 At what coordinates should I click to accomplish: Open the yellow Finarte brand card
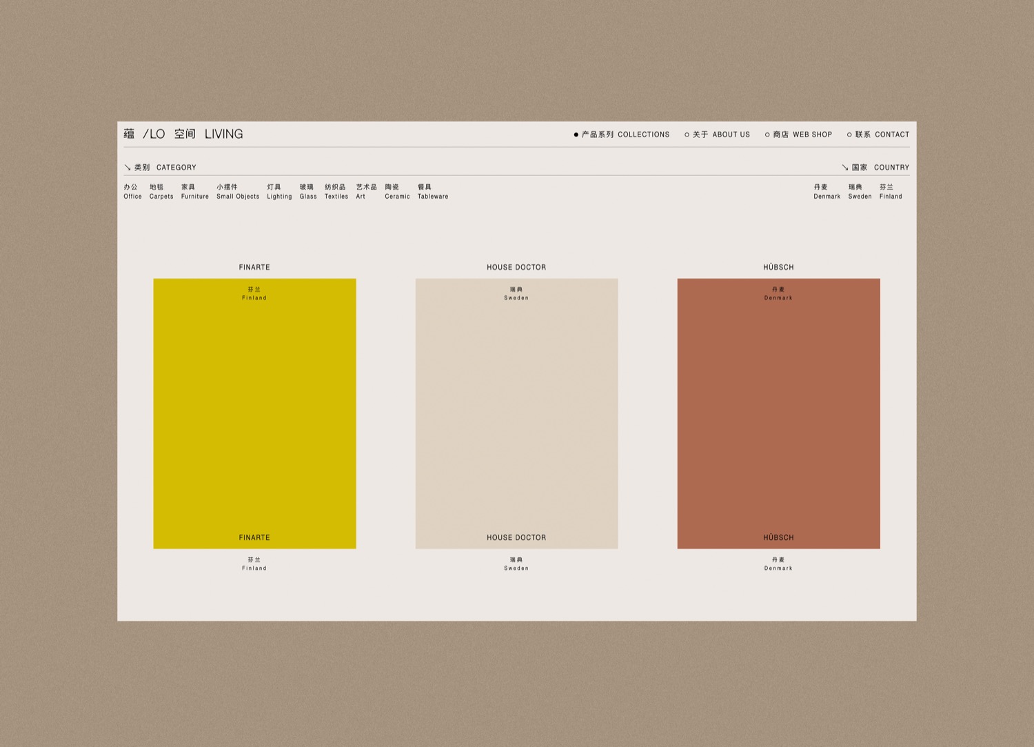[254, 413]
